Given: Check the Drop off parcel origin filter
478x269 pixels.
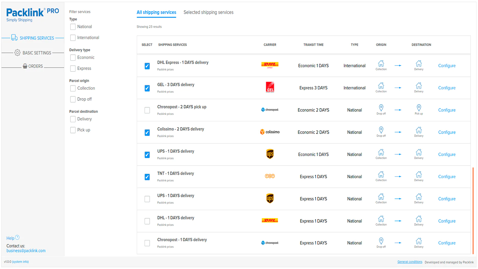Looking at the screenshot, I should point(73,99).
